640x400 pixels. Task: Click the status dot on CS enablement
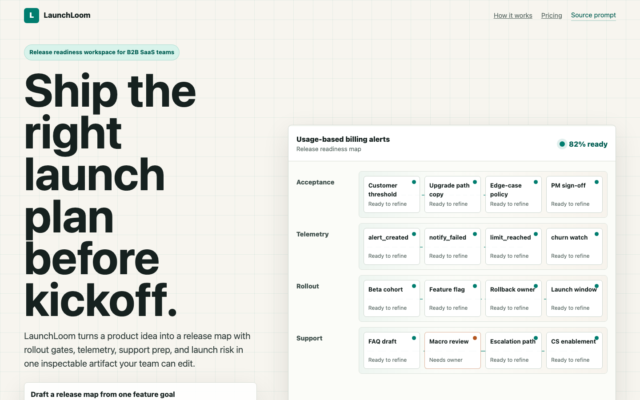click(x=596, y=338)
